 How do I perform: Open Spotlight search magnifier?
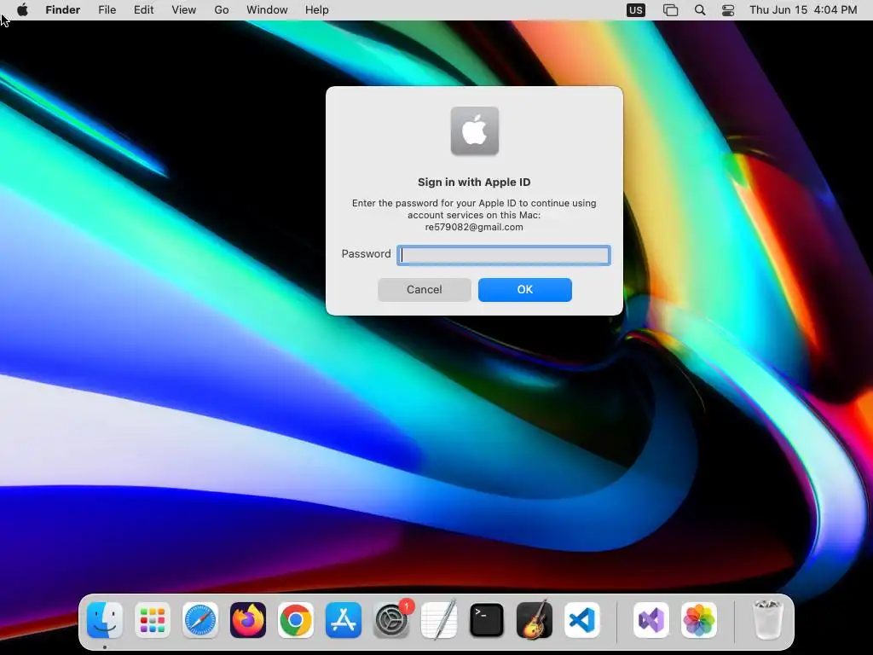700,10
